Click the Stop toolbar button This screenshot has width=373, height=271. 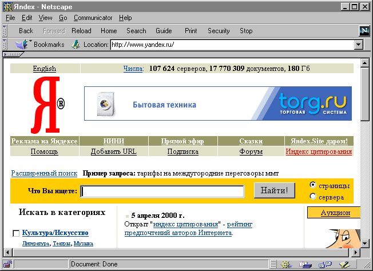coord(246,31)
